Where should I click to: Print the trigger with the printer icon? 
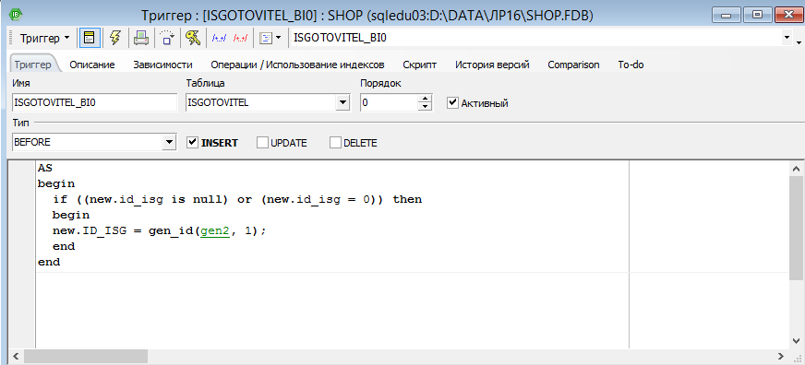point(141,39)
